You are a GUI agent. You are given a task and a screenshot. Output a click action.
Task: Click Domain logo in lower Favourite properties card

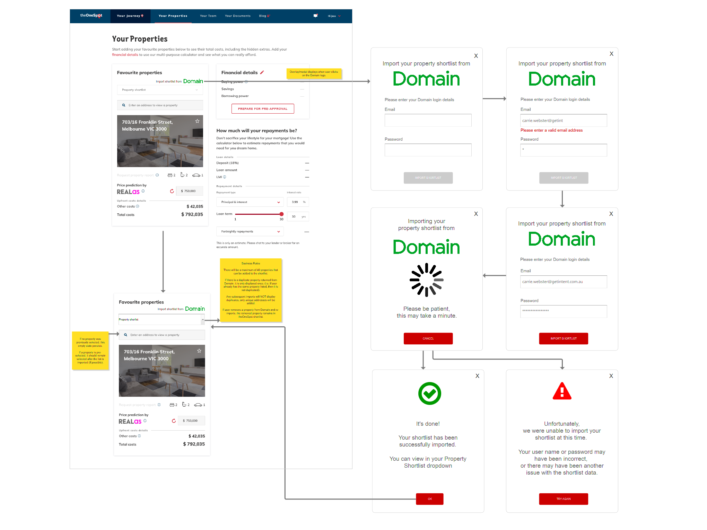(195, 309)
